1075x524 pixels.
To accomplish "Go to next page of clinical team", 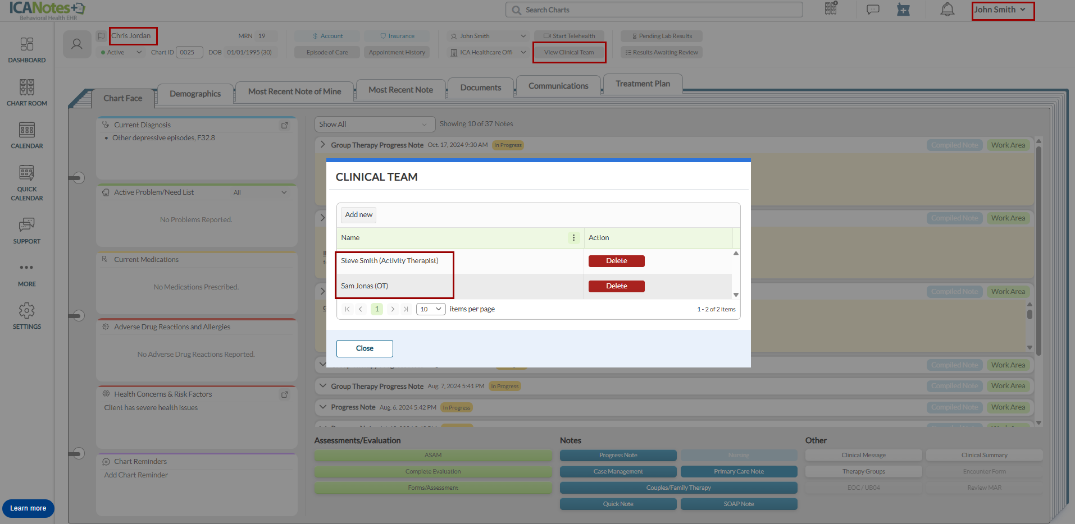I will [393, 309].
